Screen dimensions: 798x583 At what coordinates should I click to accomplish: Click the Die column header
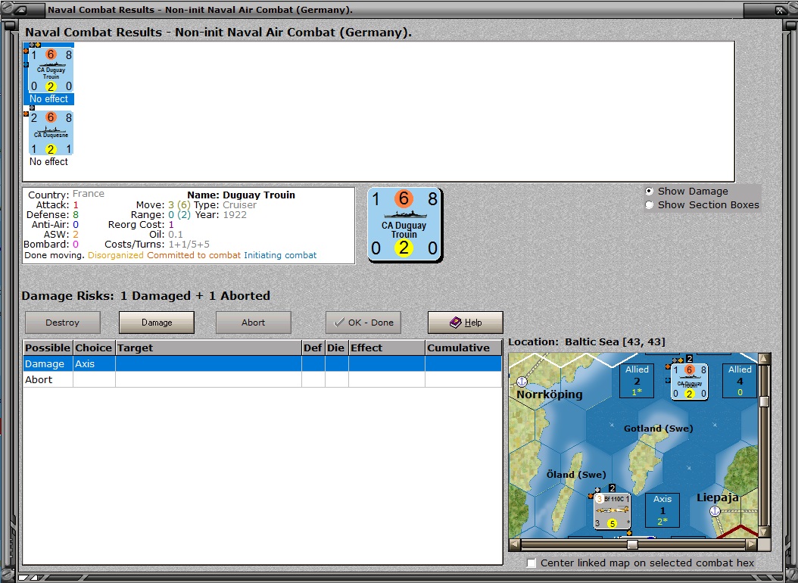[x=337, y=348]
